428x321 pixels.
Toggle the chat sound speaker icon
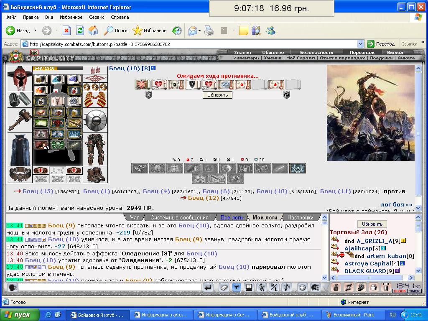tap(287, 288)
